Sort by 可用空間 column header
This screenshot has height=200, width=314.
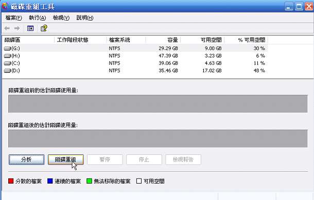(202, 40)
